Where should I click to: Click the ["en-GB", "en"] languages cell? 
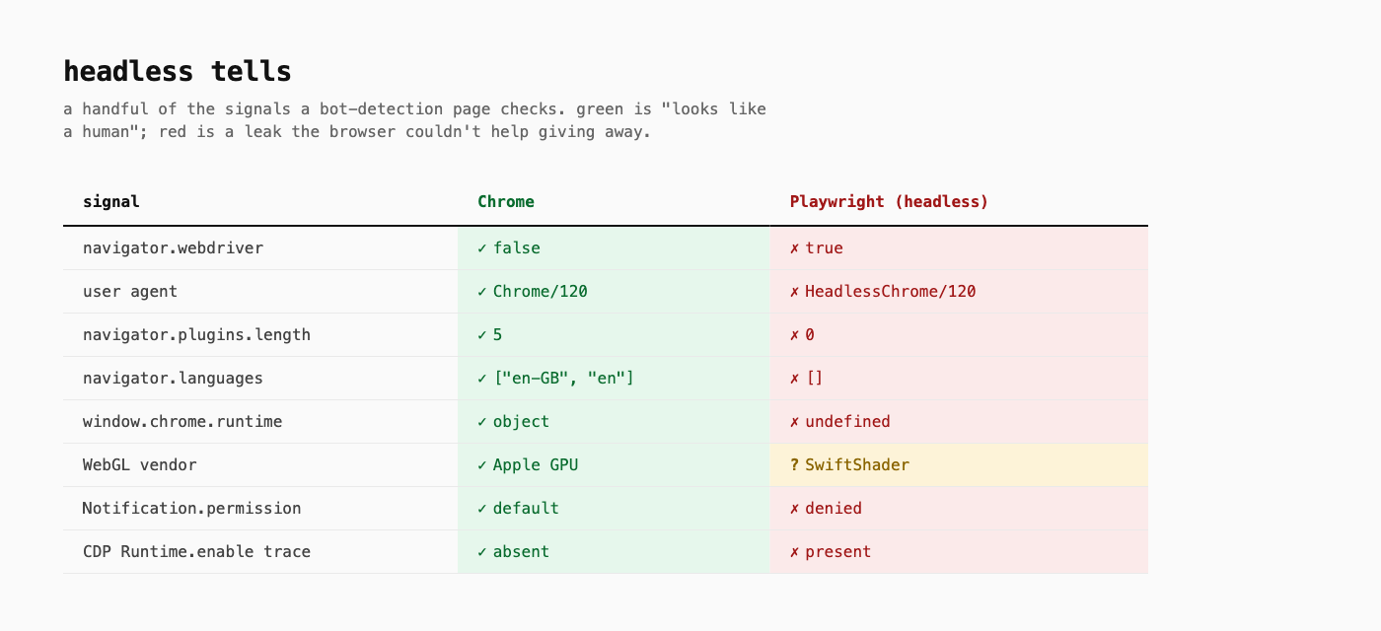pyautogui.click(x=614, y=379)
